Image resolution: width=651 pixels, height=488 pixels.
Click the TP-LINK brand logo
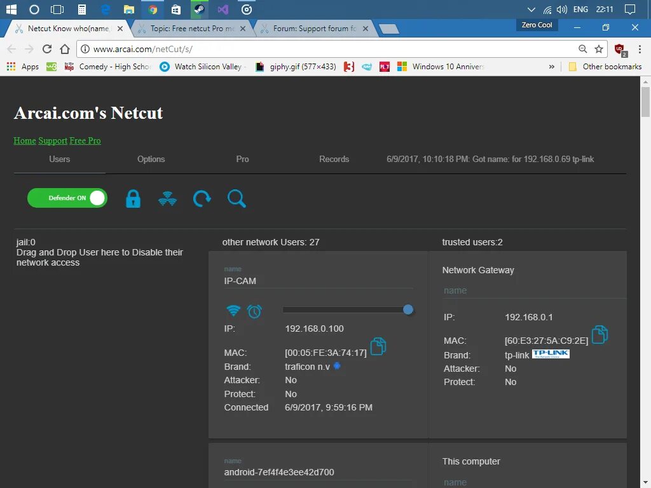(x=551, y=354)
